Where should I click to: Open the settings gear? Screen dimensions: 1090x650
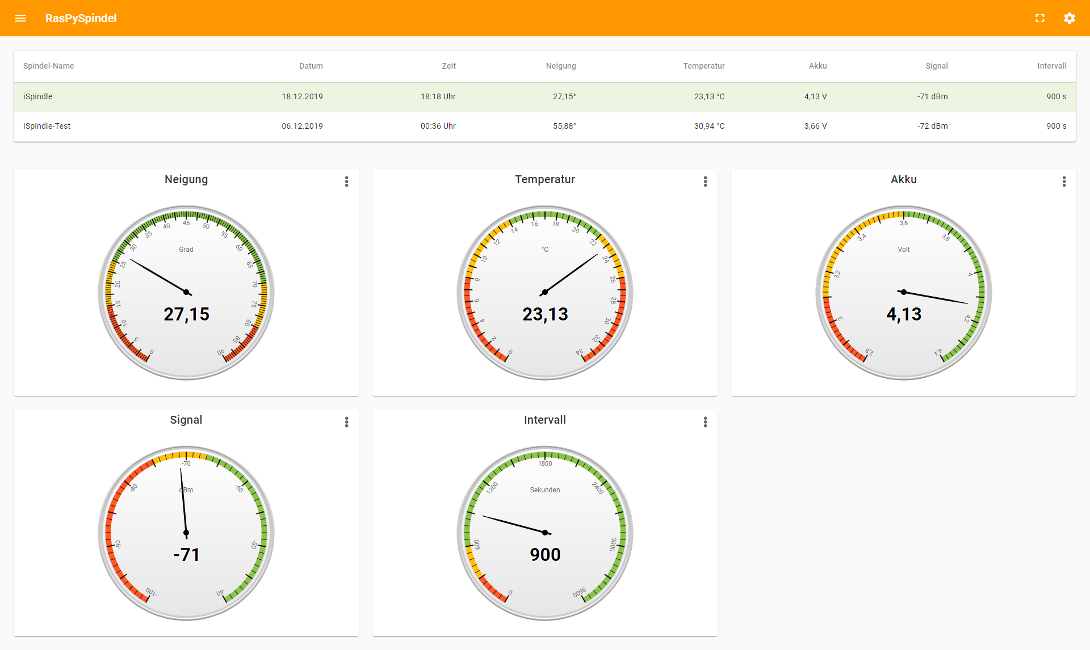[x=1070, y=18]
